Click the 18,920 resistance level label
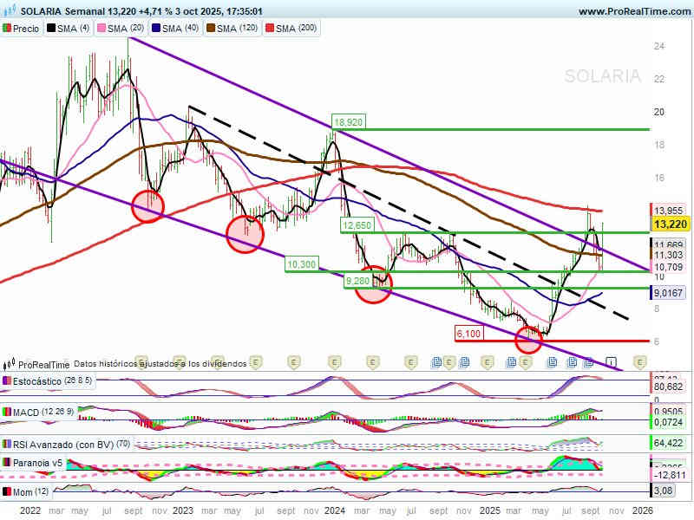This screenshot has height=520, width=694. (347, 122)
